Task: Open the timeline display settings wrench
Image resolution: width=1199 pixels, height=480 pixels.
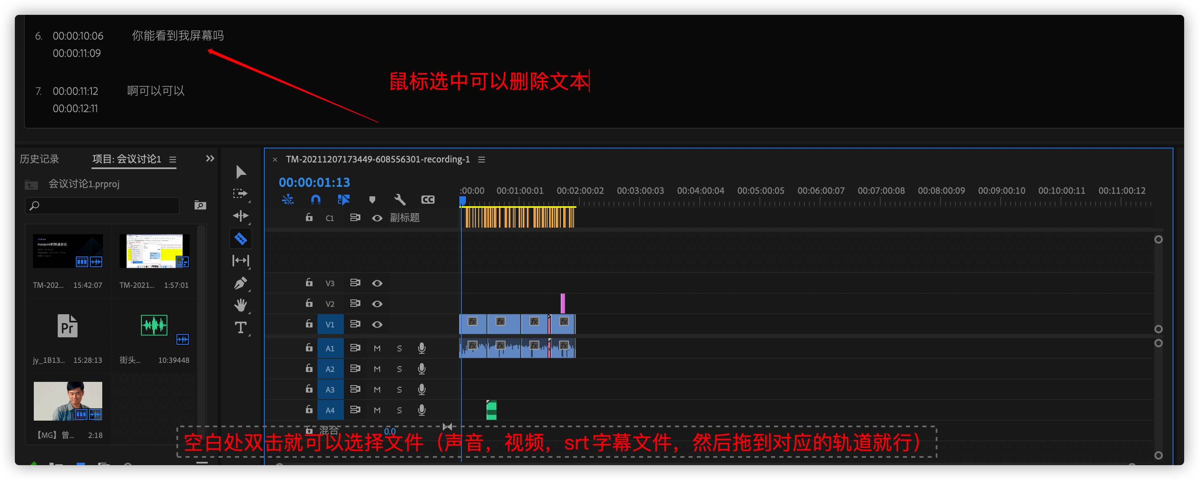Action: coord(400,199)
